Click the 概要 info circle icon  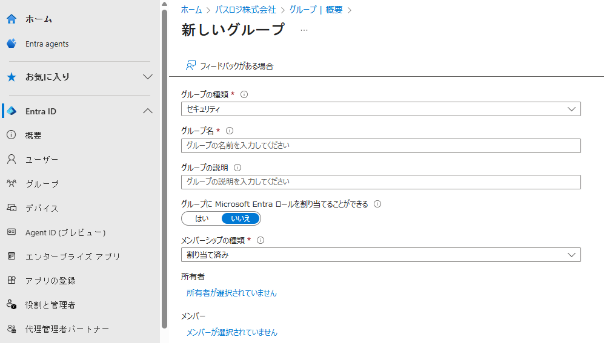pyautogui.click(x=12, y=135)
